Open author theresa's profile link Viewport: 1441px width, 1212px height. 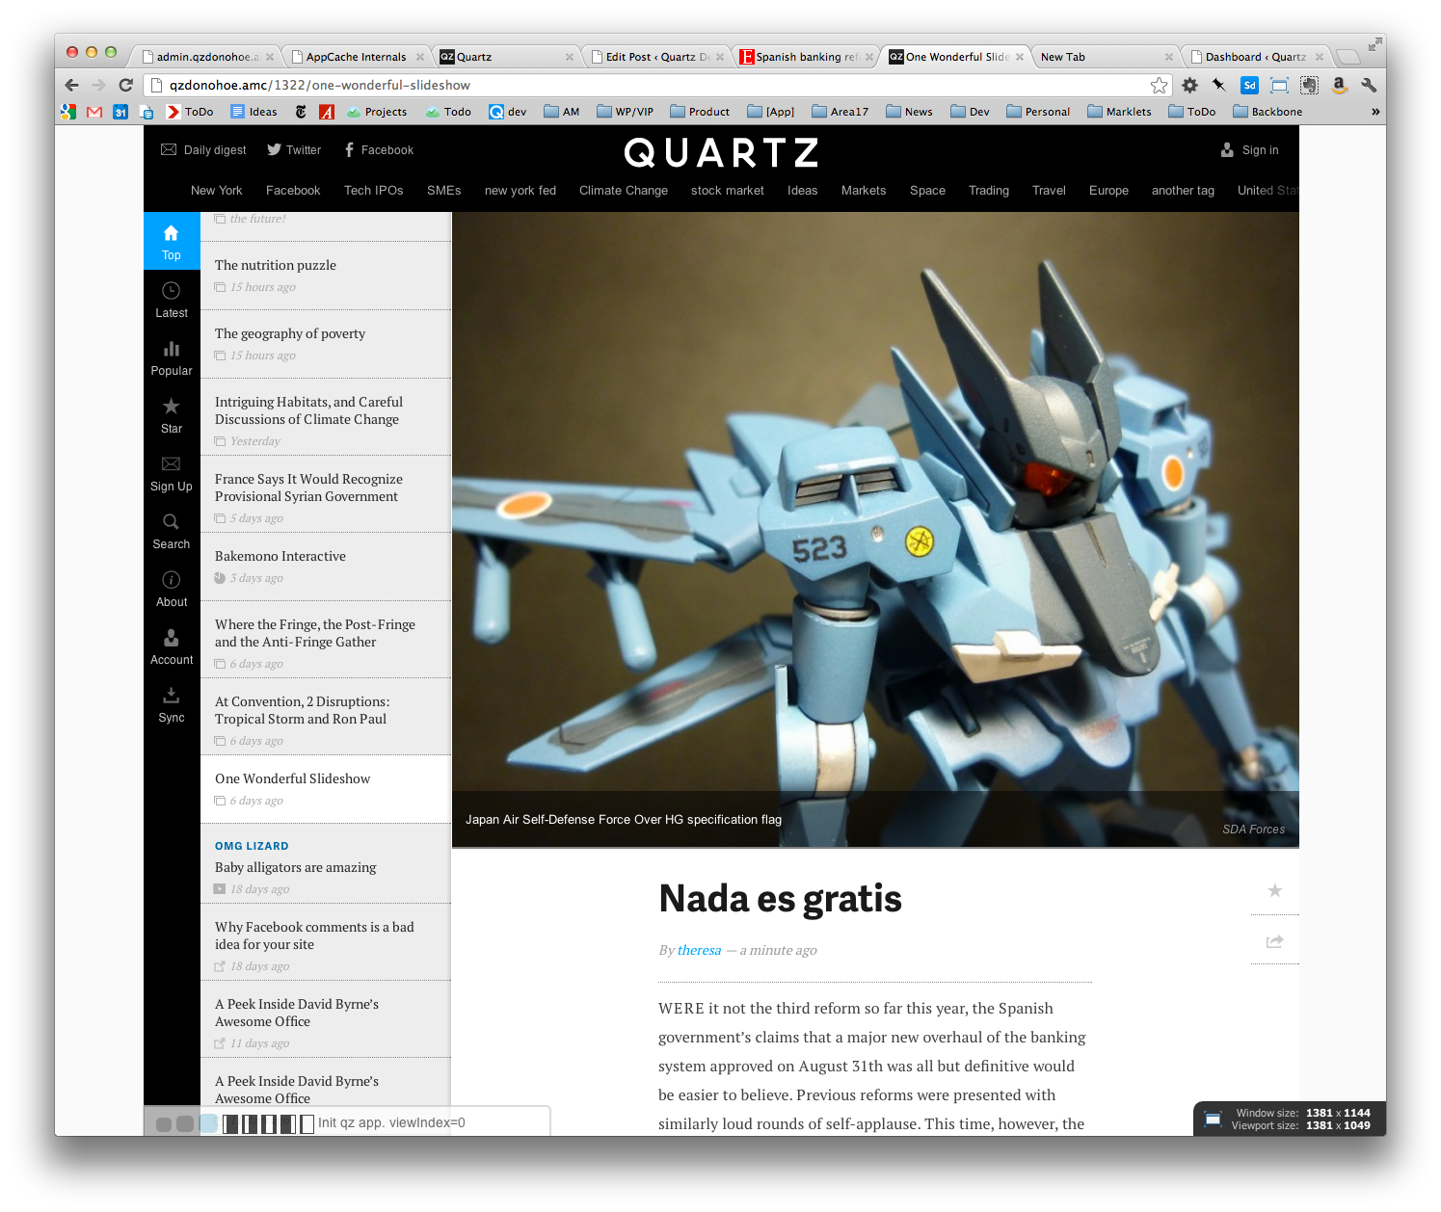tap(699, 951)
